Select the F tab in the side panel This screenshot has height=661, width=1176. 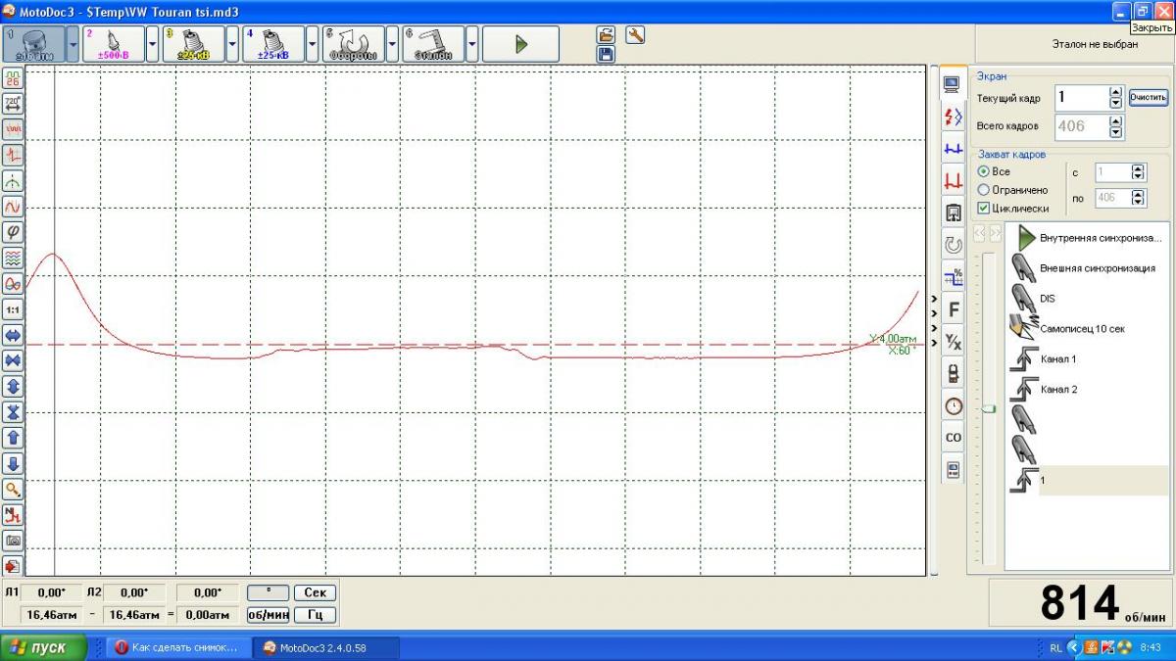click(x=953, y=309)
